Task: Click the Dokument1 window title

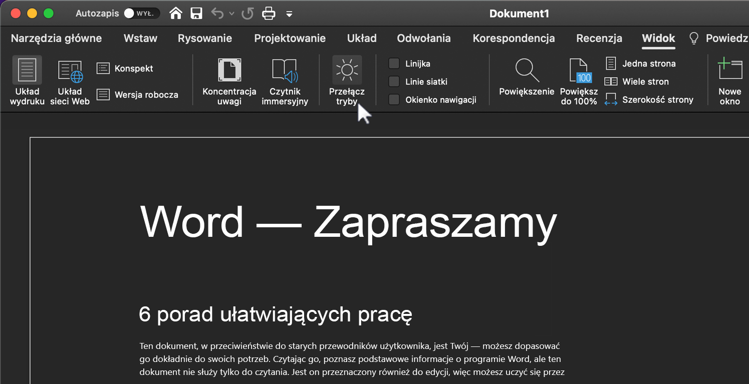Action: coord(519,14)
